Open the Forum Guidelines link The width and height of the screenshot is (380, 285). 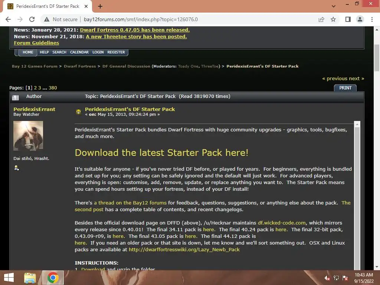[x=36, y=43]
